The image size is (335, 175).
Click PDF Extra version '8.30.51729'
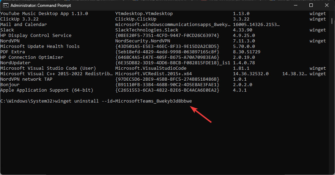[247, 52]
